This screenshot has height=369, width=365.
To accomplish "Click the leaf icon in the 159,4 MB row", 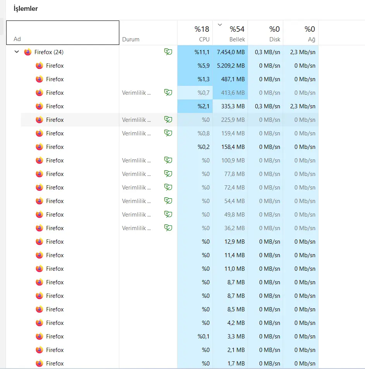I will (x=168, y=133).
